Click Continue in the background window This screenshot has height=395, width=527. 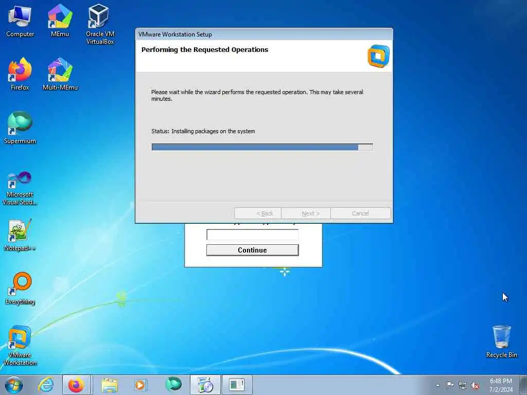(x=252, y=250)
